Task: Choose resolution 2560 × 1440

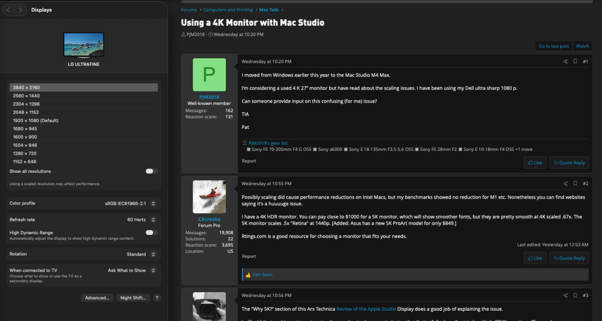Action: point(83,96)
